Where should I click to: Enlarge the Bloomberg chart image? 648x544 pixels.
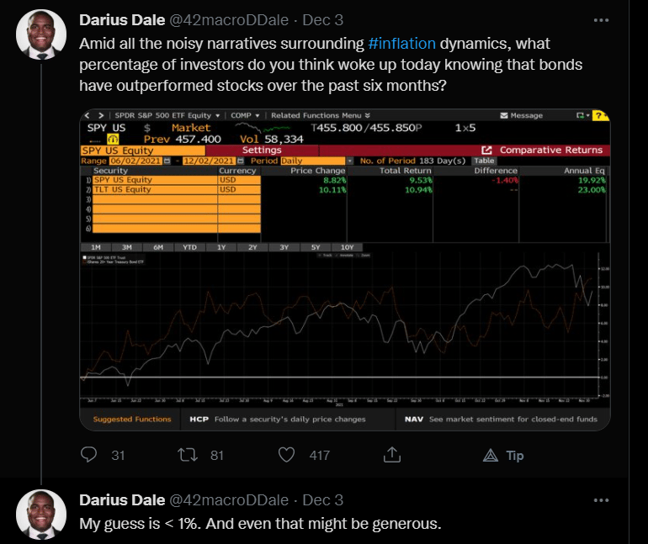345,270
